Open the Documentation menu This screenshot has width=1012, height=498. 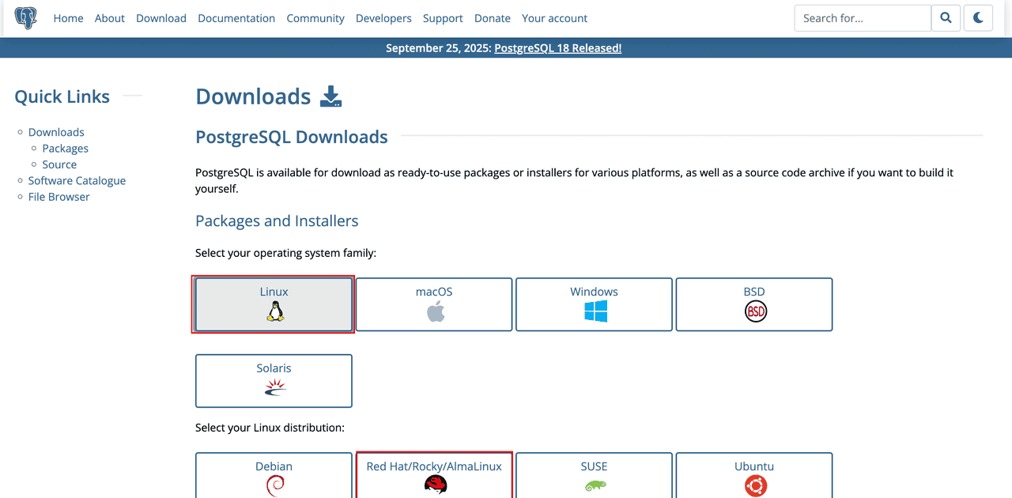coord(236,17)
